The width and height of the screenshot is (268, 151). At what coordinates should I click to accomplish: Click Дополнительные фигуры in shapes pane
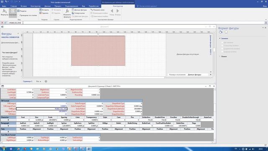point(10,43)
